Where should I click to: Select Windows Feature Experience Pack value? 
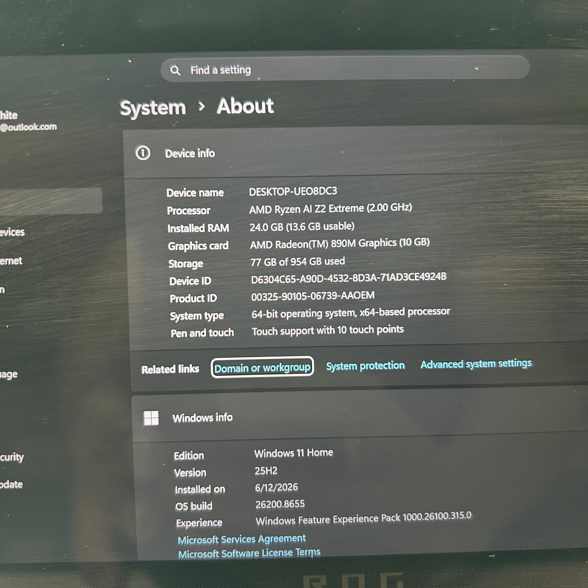(x=363, y=518)
